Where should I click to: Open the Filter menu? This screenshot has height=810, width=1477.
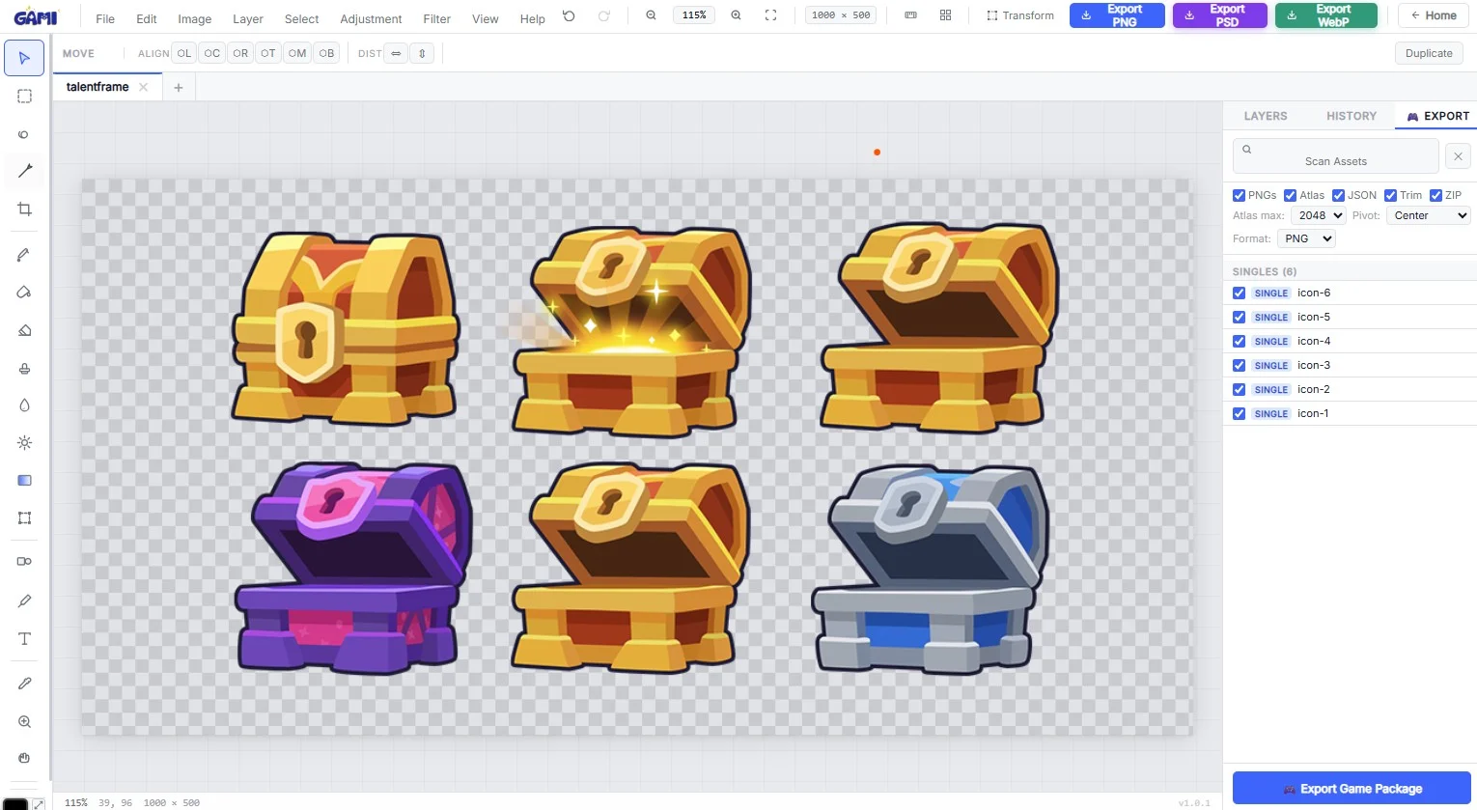(x=436, y=18)
